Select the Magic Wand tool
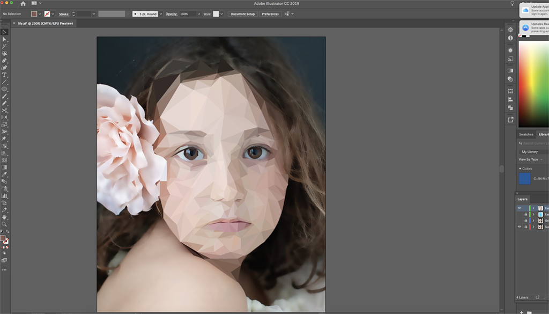The width and height of the screenshot is (549, 314). click(4, 46)
